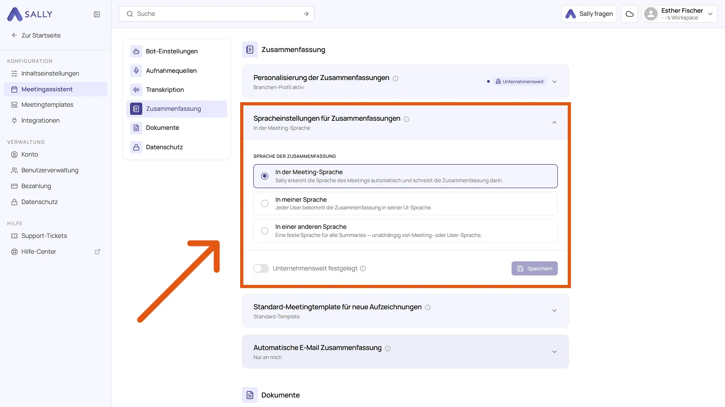Viewport: 725px width, 407px height.
Task: Click the building icon in Unternehmensweit badge
Action: (498, 82)
